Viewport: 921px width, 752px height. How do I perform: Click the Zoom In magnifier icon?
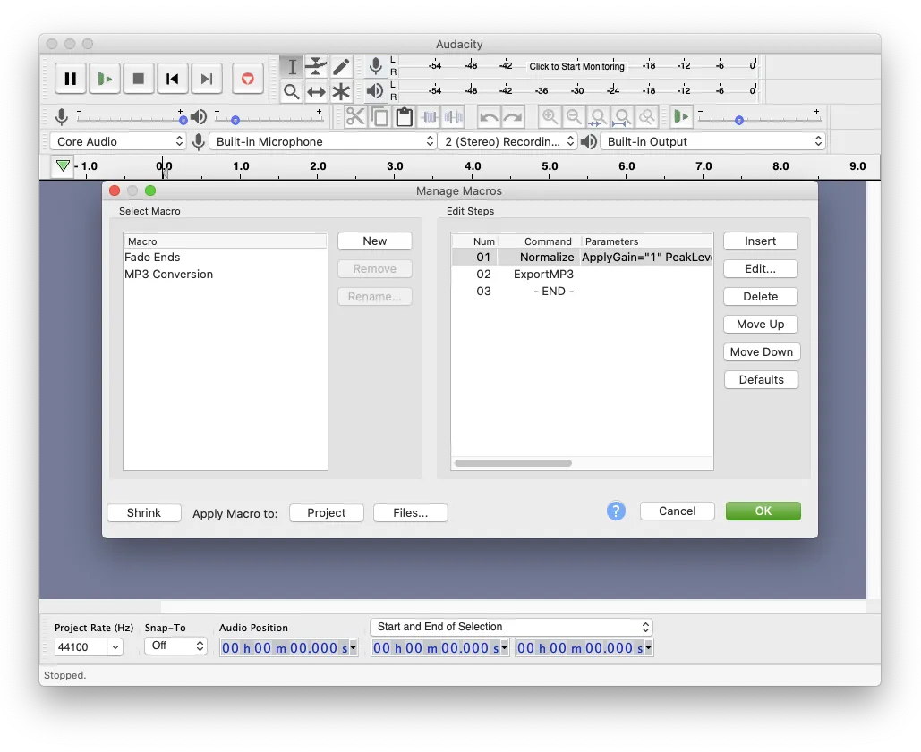[550, 116]
